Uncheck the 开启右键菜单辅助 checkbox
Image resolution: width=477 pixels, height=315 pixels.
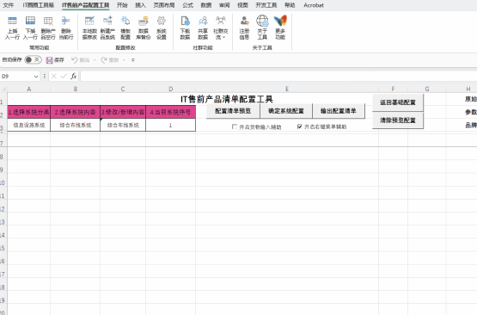coord(300,127)
